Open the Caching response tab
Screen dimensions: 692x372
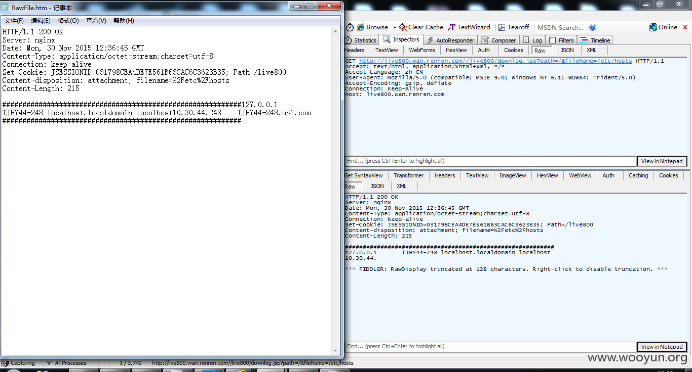(638, 175)
